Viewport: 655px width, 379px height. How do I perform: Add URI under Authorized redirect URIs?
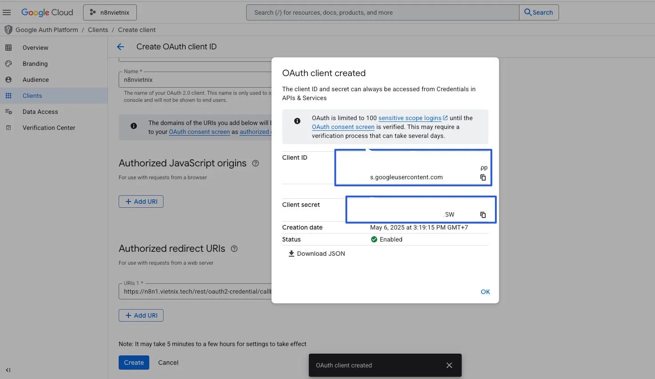coord(141,315)
